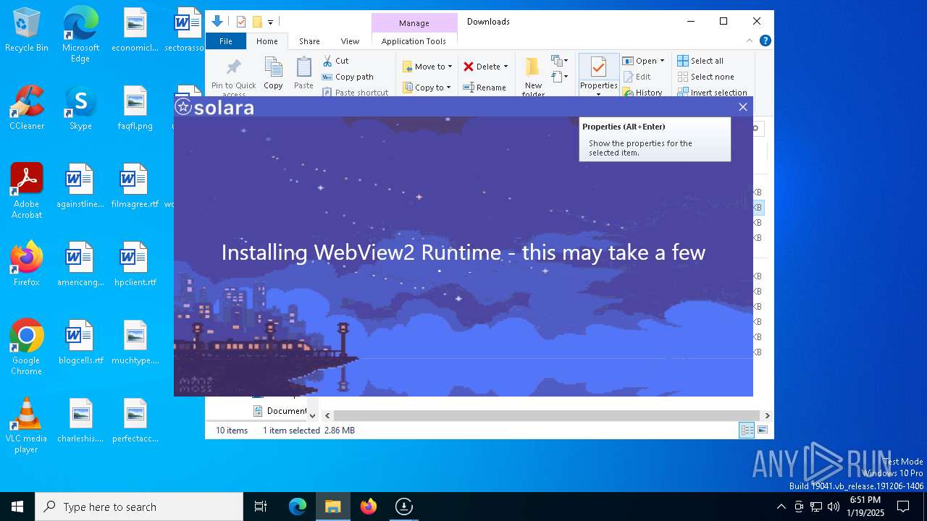
Task: Expand the Open dropdown arrow
Action: 662,61
